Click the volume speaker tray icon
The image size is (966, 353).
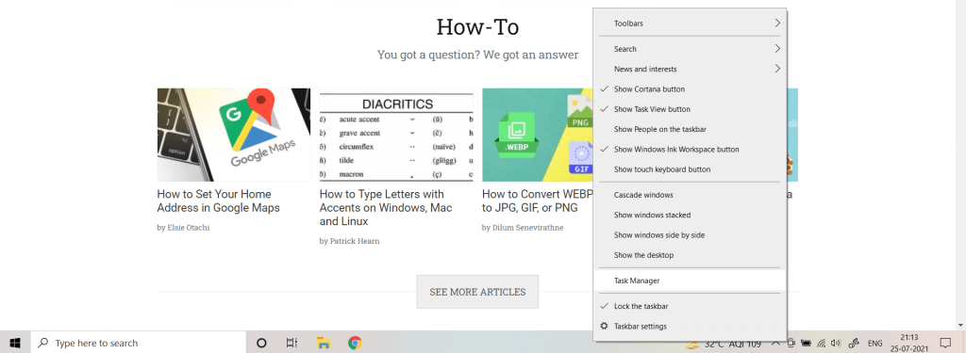point(836,344)
